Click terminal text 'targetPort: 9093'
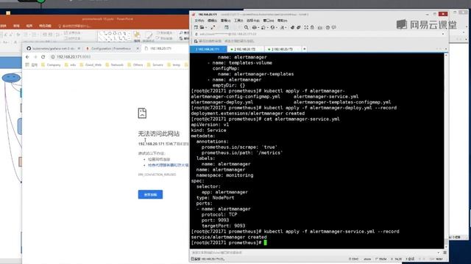This screenshot has height=264, width=471. point(223,226)
